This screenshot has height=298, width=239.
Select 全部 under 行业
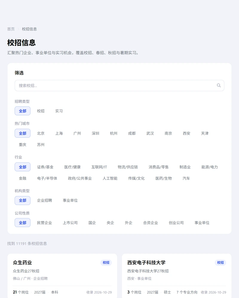[x=22, y=167]
